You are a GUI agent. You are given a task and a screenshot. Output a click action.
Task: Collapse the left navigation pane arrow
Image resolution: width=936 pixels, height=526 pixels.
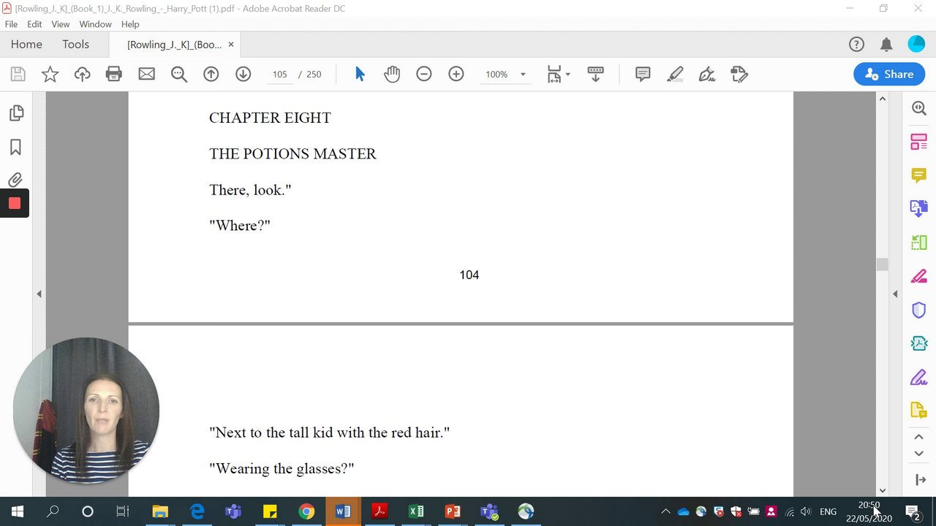point(39,294)
